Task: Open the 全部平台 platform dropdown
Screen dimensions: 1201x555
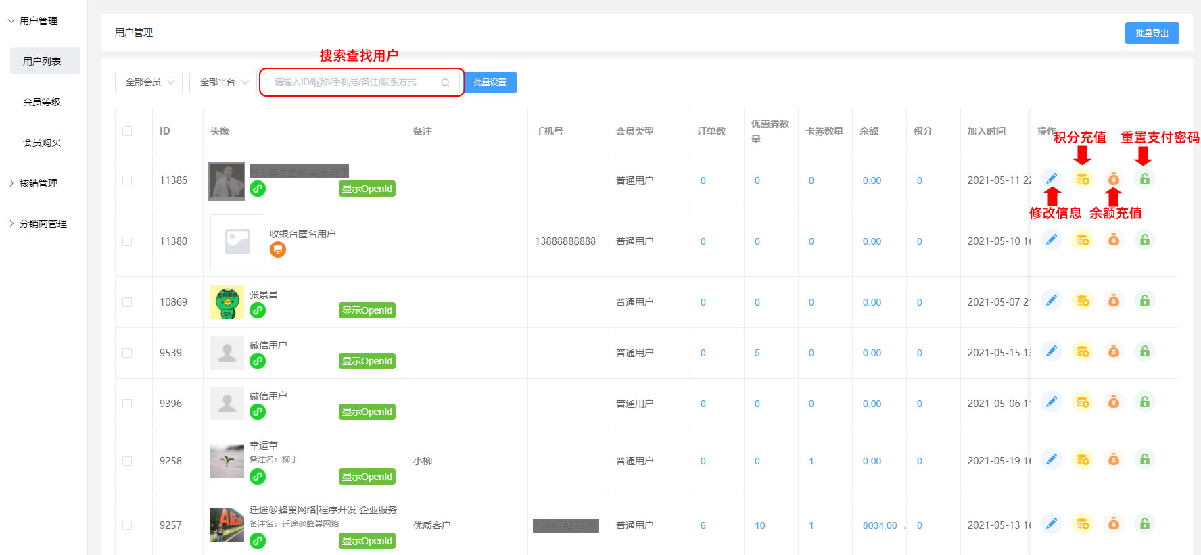Action: (223, 82)
